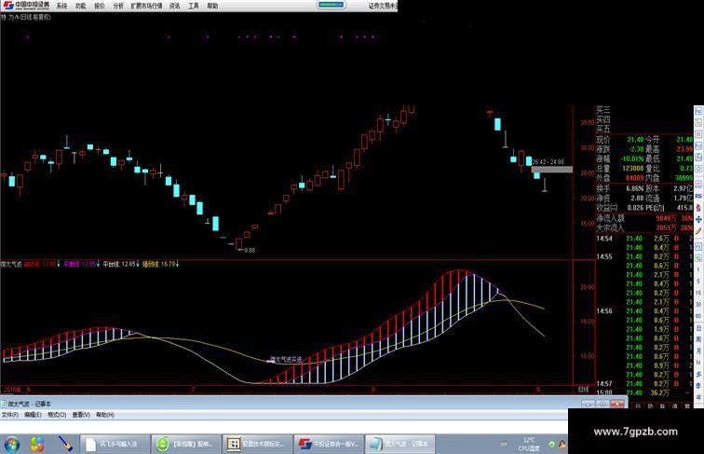Click the colorful pinned icon beside the Start button
Screen dimensions: 704x454
point(37,445)
